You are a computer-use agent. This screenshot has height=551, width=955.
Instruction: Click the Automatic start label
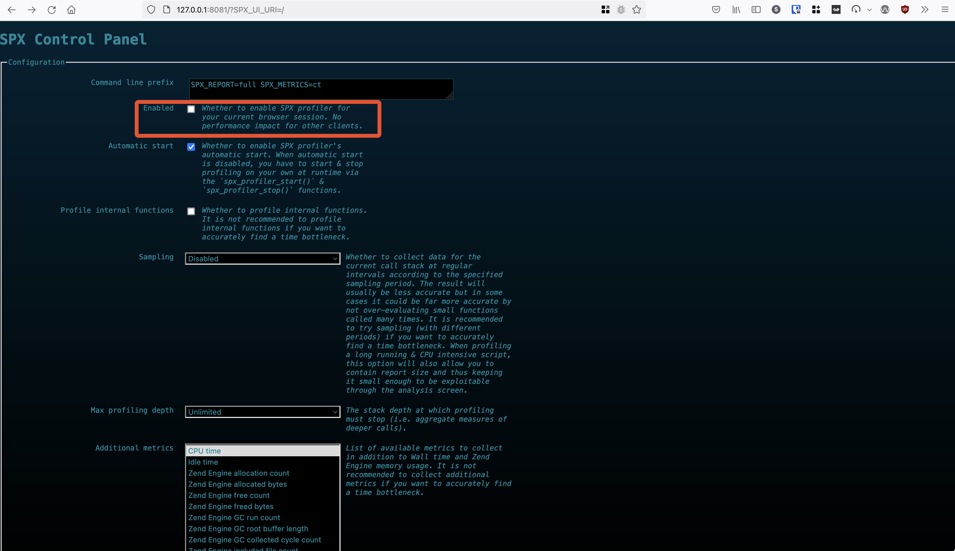click(x=141, y=146)
